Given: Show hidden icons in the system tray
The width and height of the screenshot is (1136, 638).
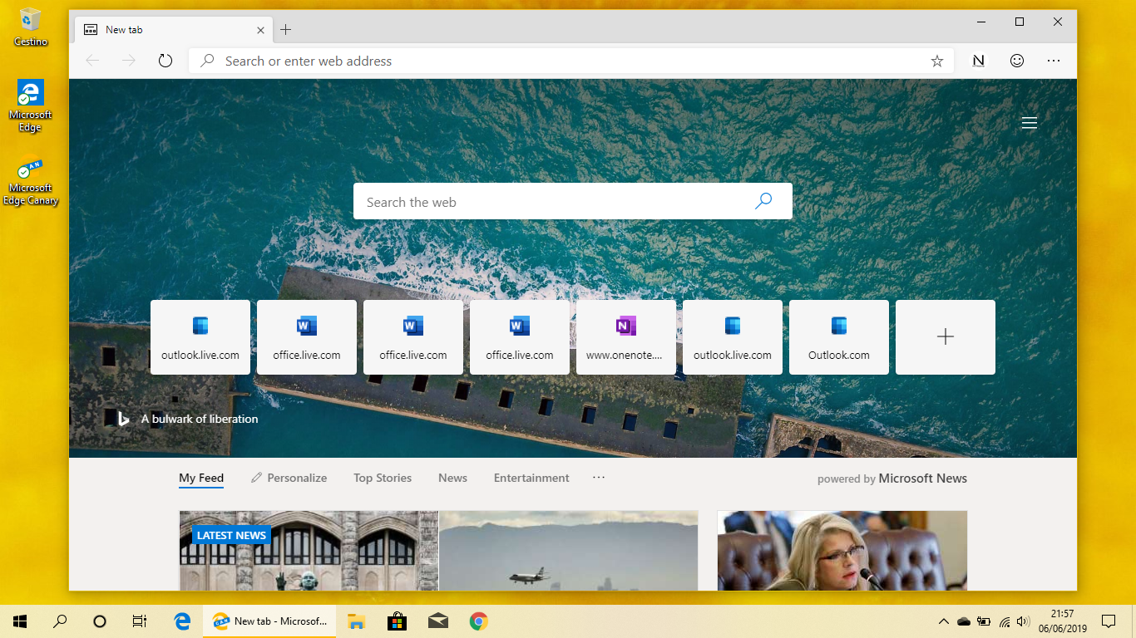Looking at the screenshot, I should (943, 621).
